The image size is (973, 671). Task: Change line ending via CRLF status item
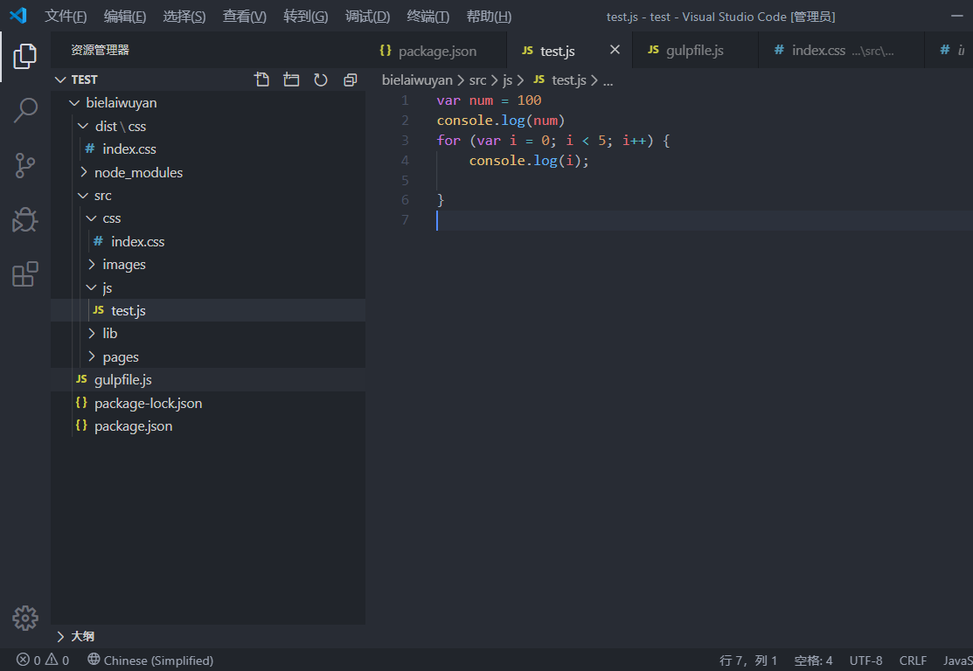tap(913, 661)
